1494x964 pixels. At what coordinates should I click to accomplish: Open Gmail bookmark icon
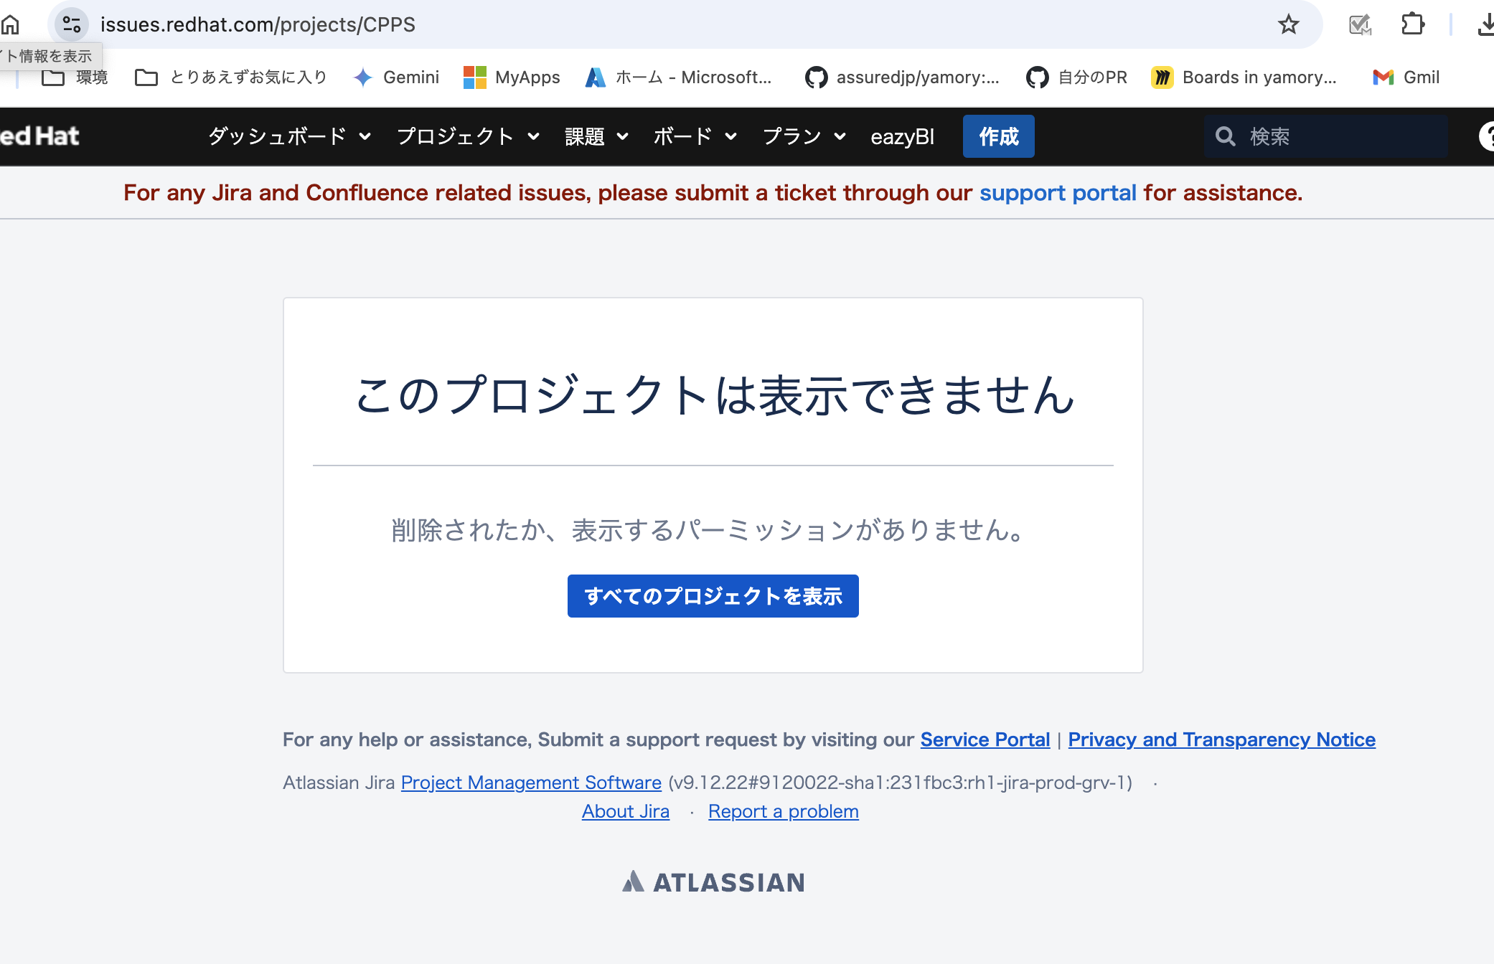point(1405,77)
